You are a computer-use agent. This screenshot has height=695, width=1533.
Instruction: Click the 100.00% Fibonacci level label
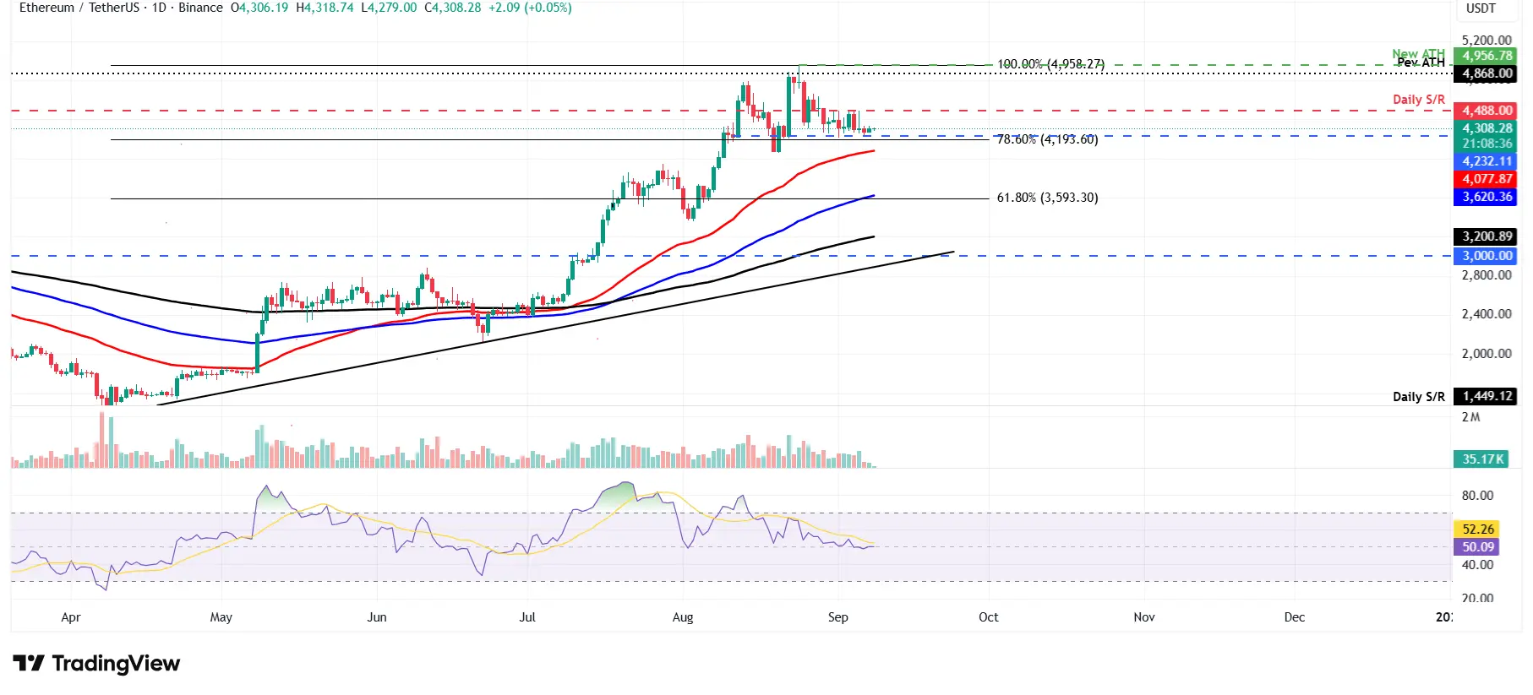click(1050, 64)
